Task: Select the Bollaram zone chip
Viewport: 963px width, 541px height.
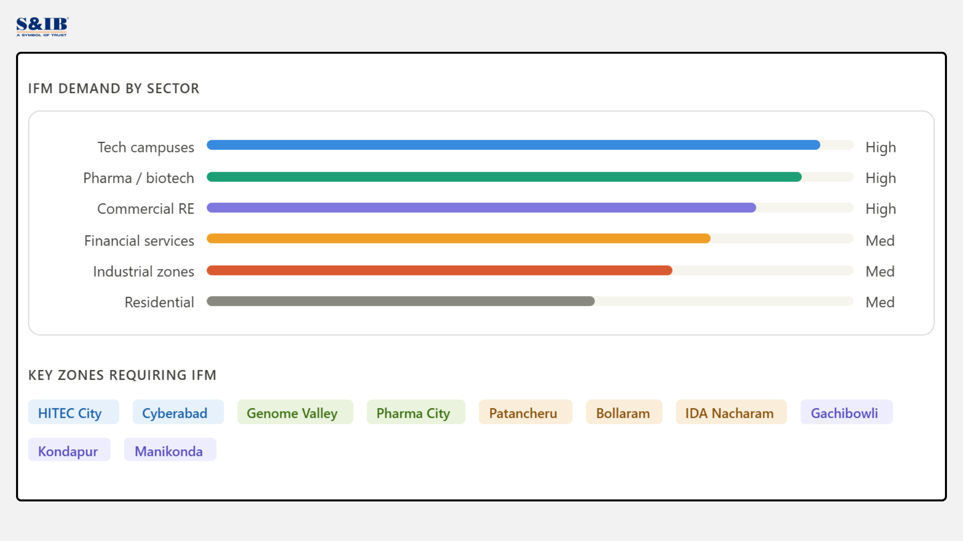Action: (624, 413)
